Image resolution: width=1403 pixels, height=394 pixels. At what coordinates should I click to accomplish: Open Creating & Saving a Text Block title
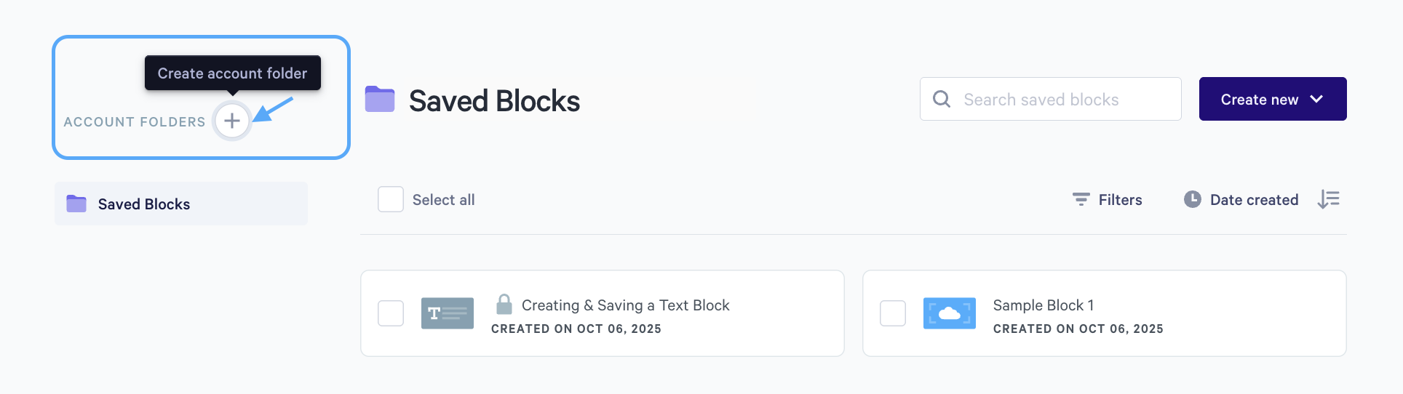[x=625, y=305]
